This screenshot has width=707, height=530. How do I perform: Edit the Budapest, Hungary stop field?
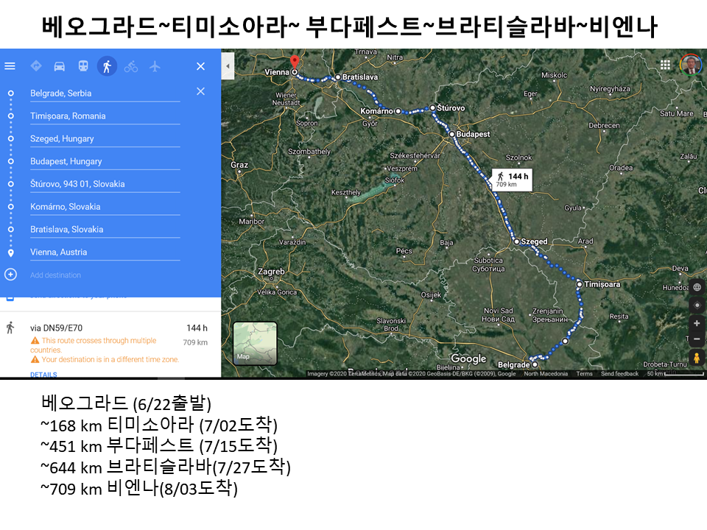(105, 161)
